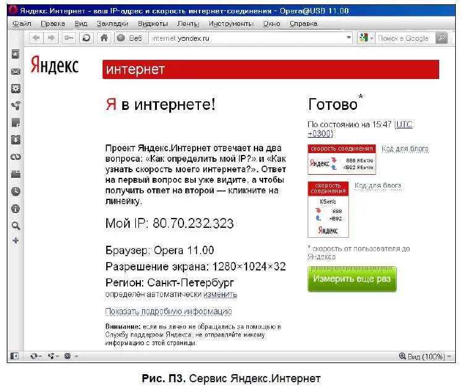The width and height of the screenshot is (462, 389).
Task: Go to the Home page icon
Action: click(x=104, y=38)
